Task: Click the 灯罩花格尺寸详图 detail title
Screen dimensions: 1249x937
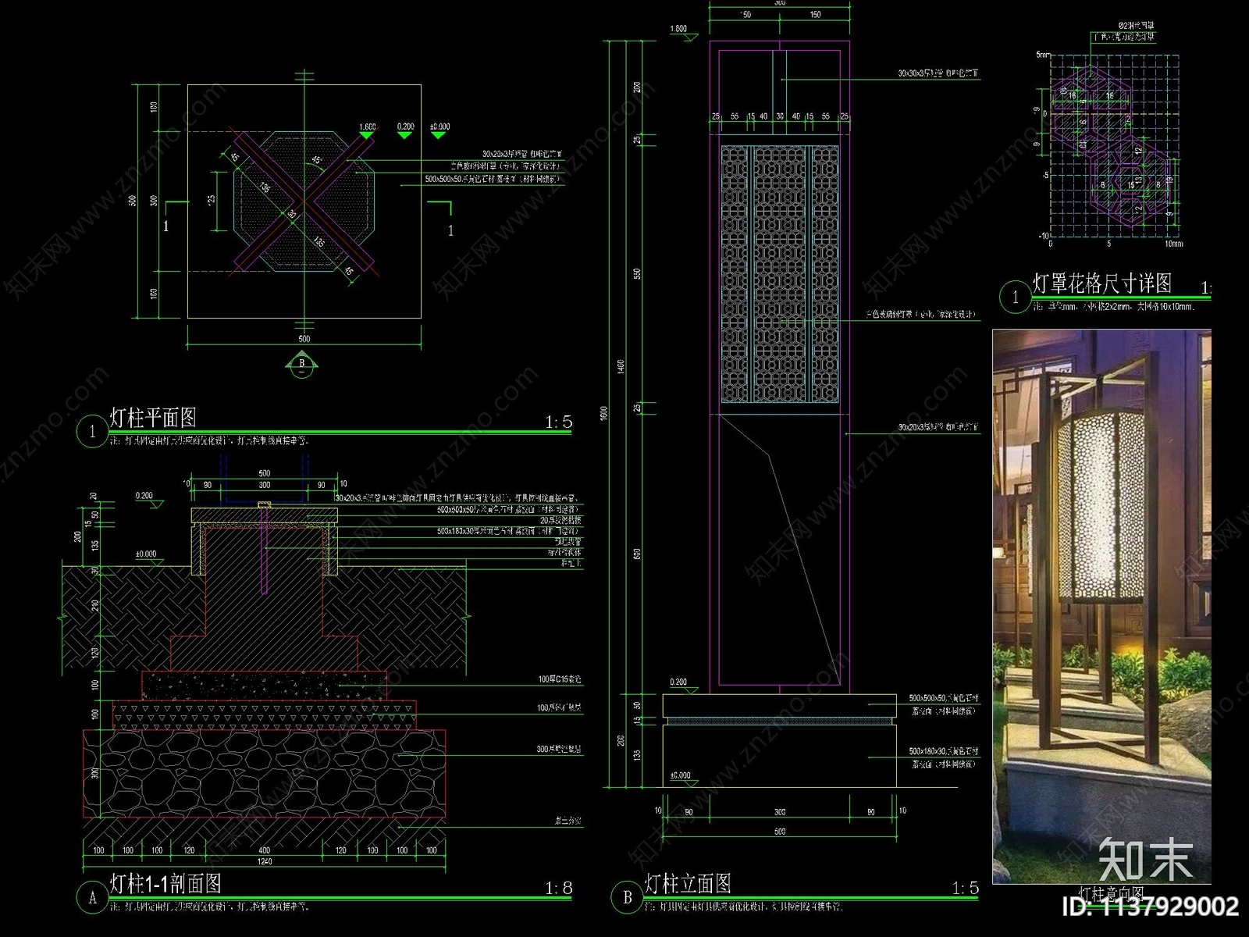Action: point(1102,283)
